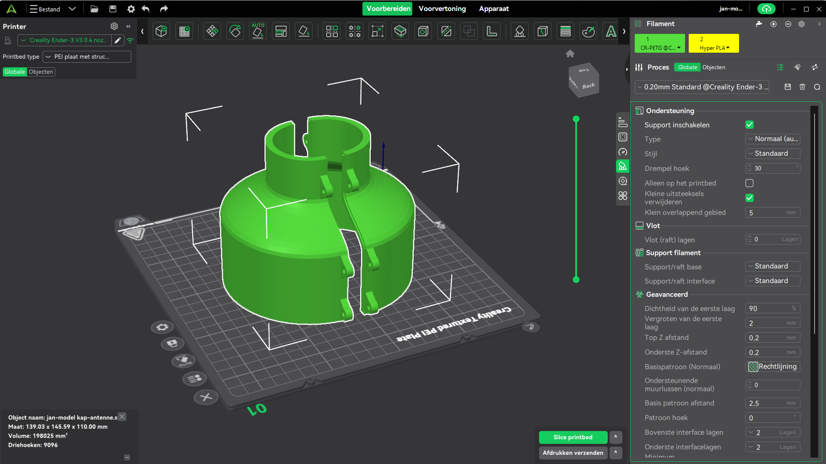The height and width of the screenshot is (464, 826).
Task: Open the Printbed type dropdown
Action: [x=86, y=57]
